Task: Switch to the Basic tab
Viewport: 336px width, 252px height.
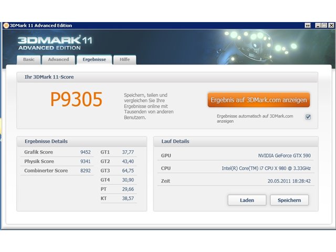Action: tap(29, 59)
